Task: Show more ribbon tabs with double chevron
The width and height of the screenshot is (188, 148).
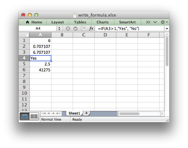Action: [148, 22]
